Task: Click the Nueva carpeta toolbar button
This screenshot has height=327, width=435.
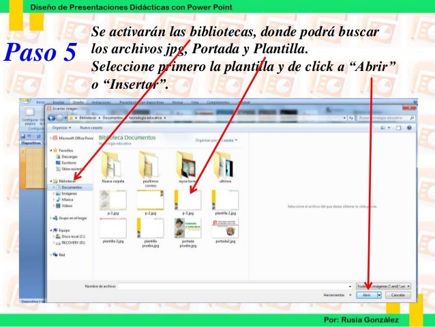Action: point(91,128)
